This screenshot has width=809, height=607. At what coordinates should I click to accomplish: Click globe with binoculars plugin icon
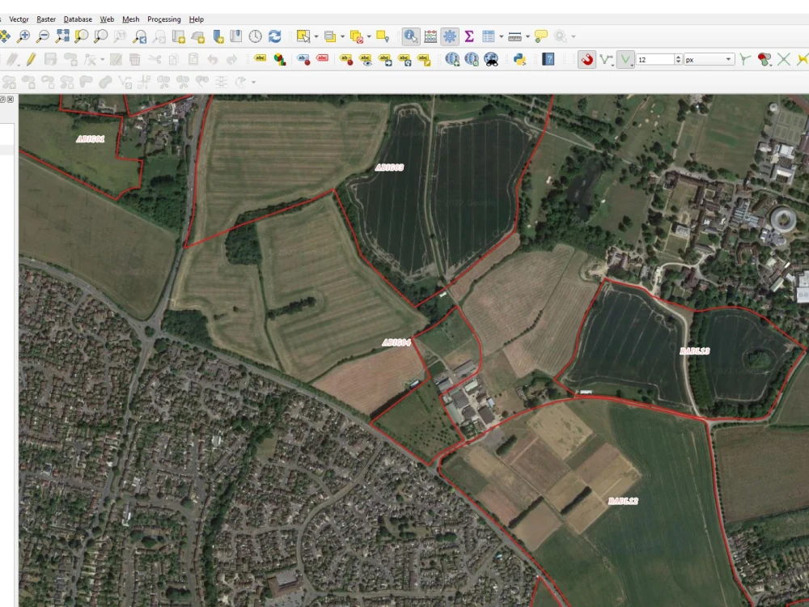tap(491, 59)
